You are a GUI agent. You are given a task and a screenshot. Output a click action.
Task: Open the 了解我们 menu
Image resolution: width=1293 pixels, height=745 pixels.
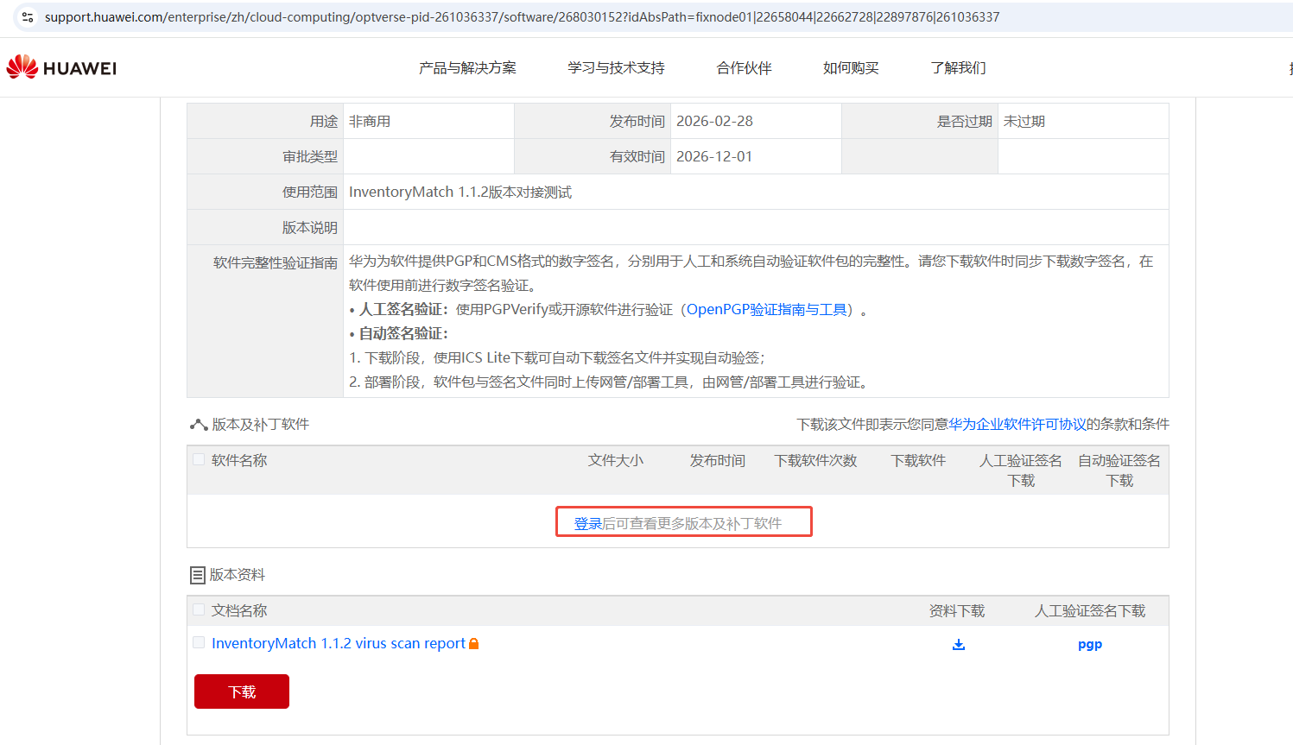[x=958, y=68]
